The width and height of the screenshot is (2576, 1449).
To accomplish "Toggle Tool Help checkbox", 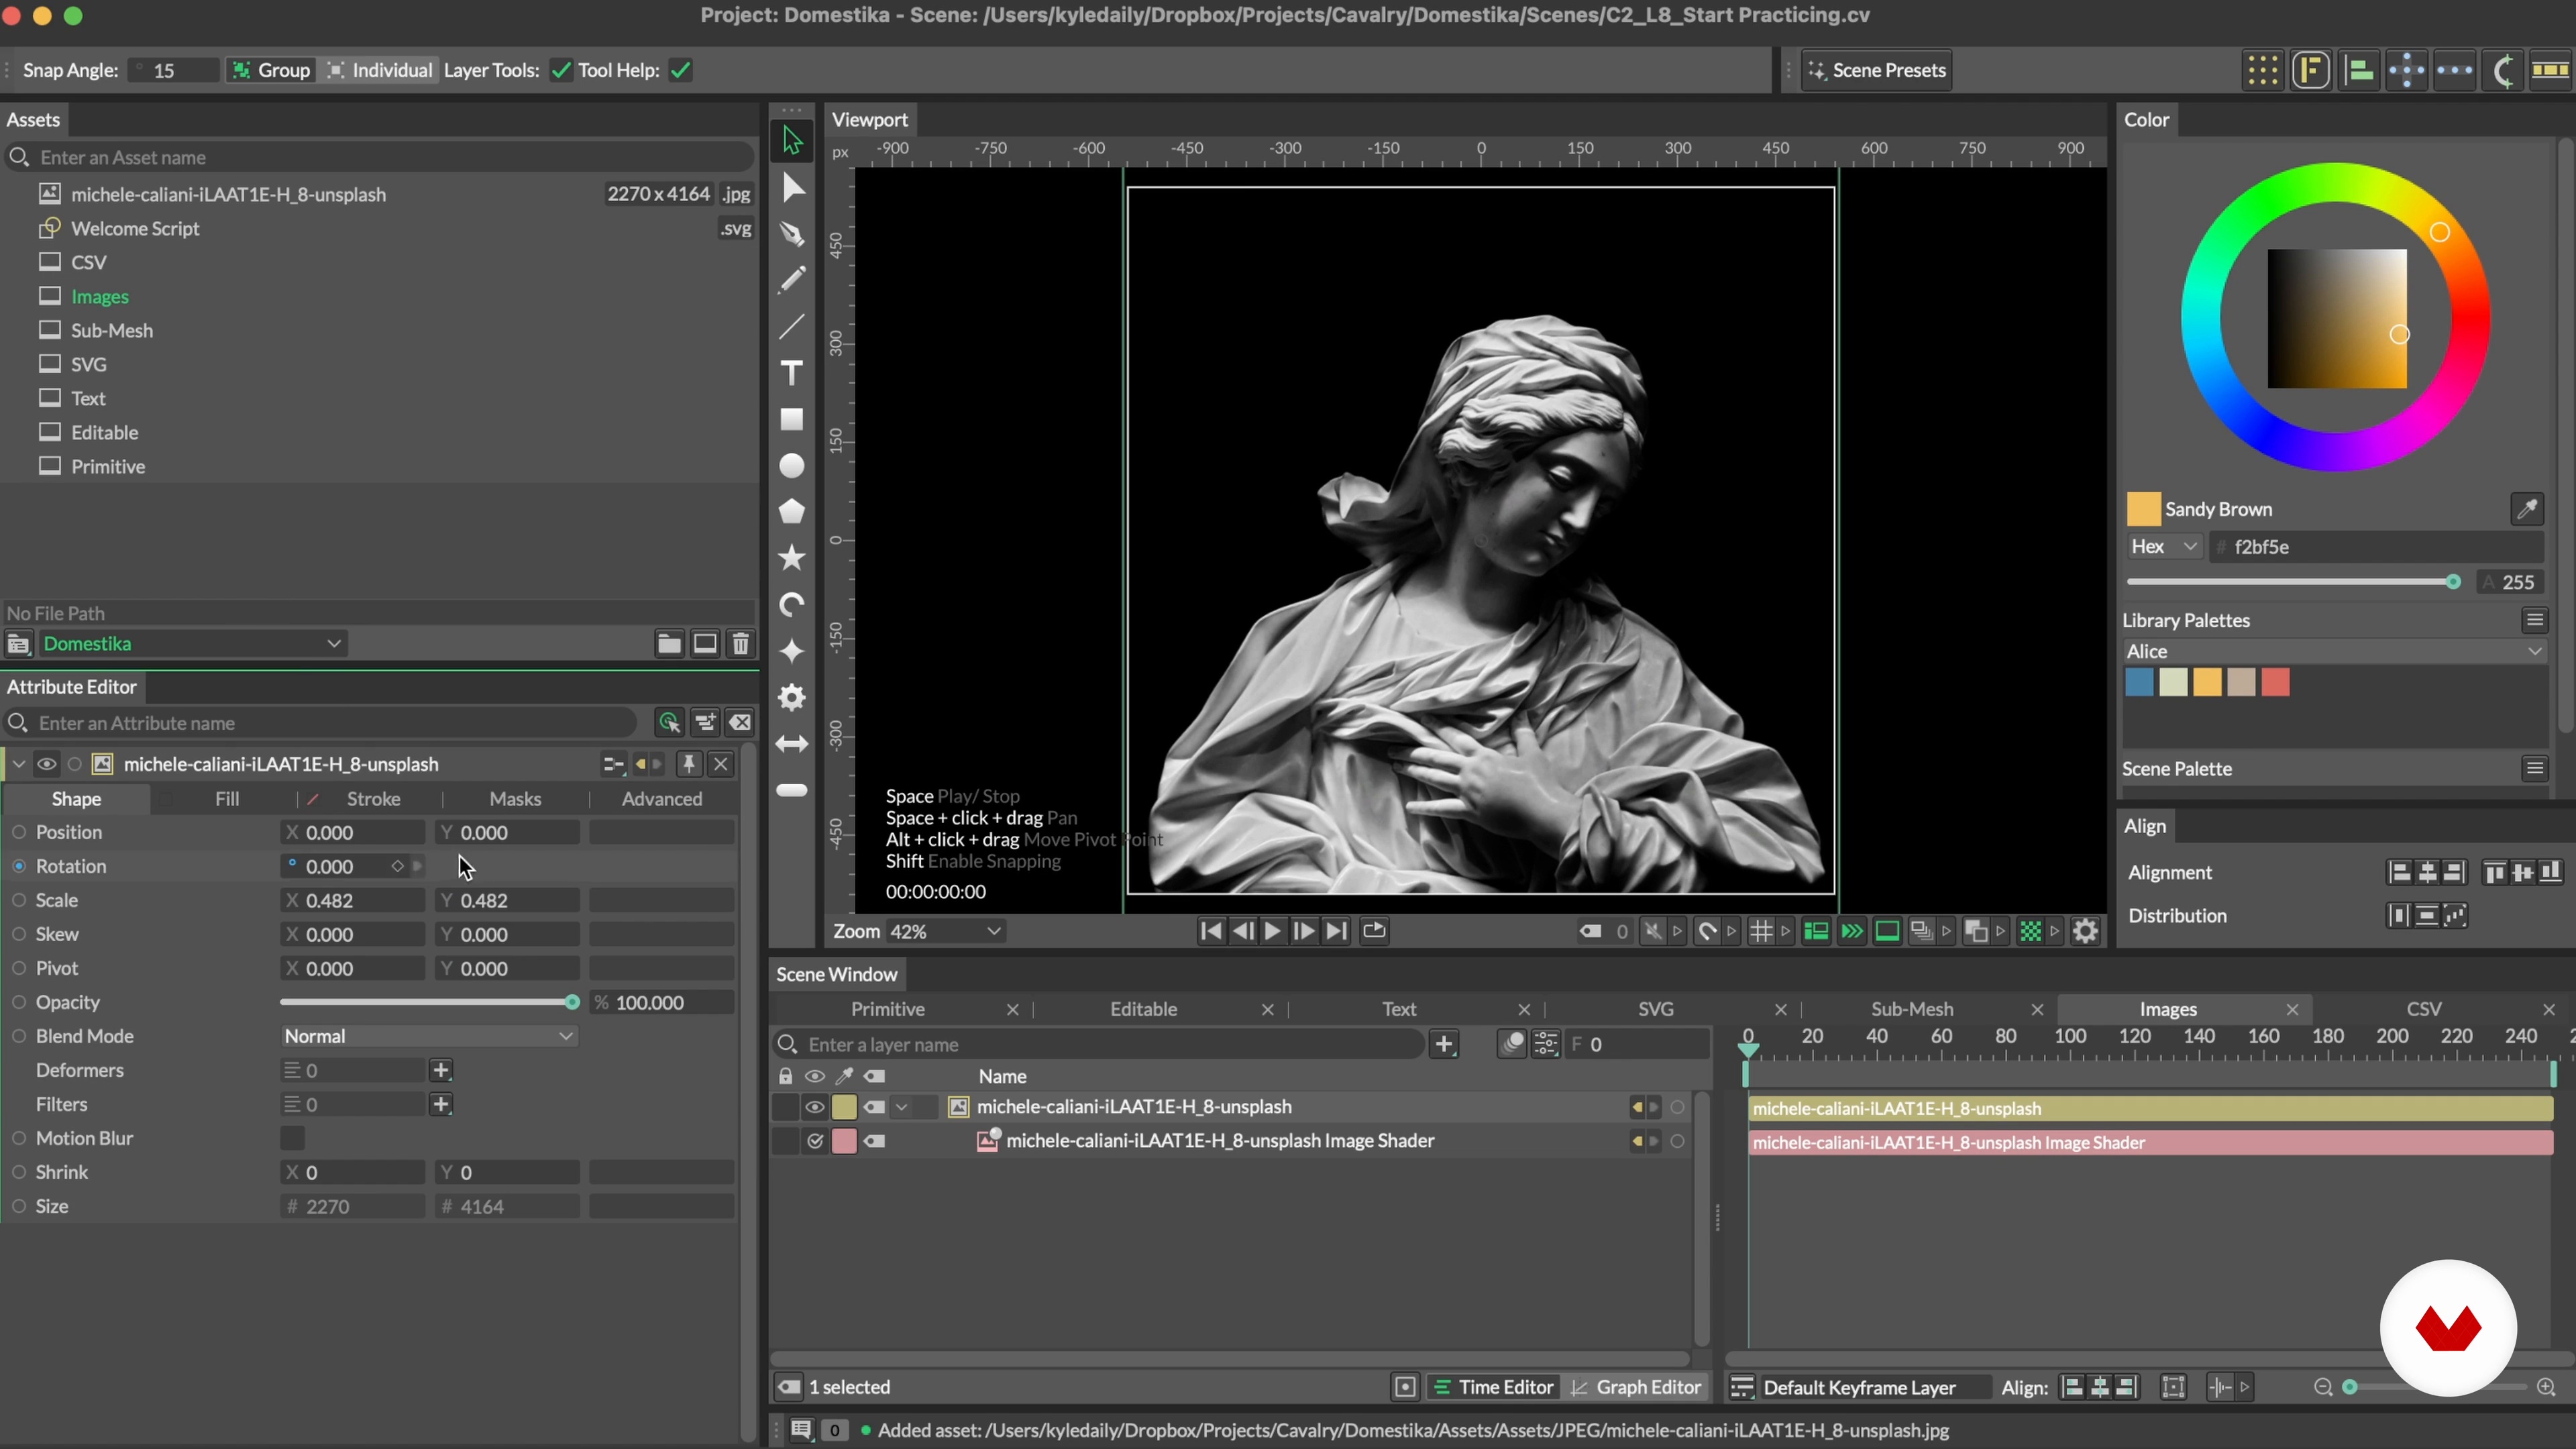I will [x=681, y=70].
